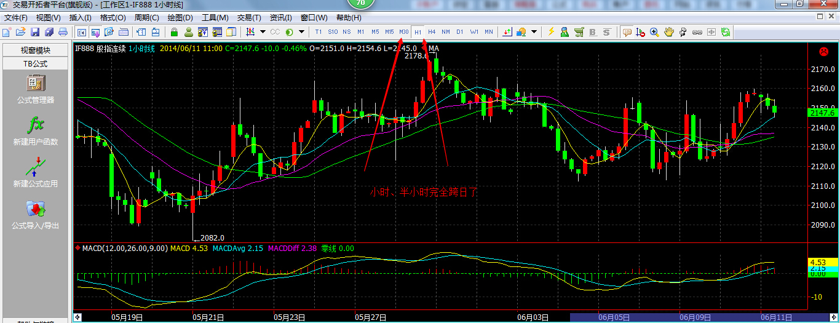Open dropdown arrow next to green circle icon
This screenshot has width=840, height=323.
302,31
